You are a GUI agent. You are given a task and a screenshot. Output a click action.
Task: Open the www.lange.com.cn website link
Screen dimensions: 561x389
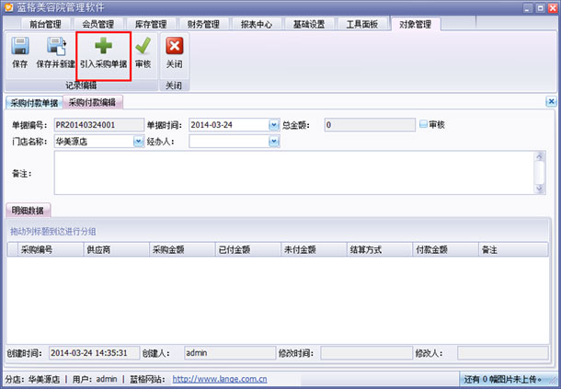click(x=220, y=379)
